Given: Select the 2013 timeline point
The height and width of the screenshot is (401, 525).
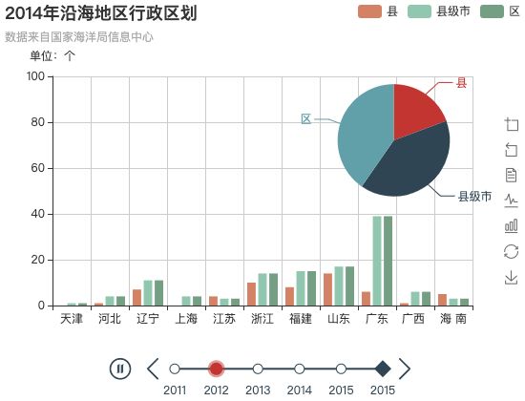Looking at the screenshot, I should coord(258,369).
